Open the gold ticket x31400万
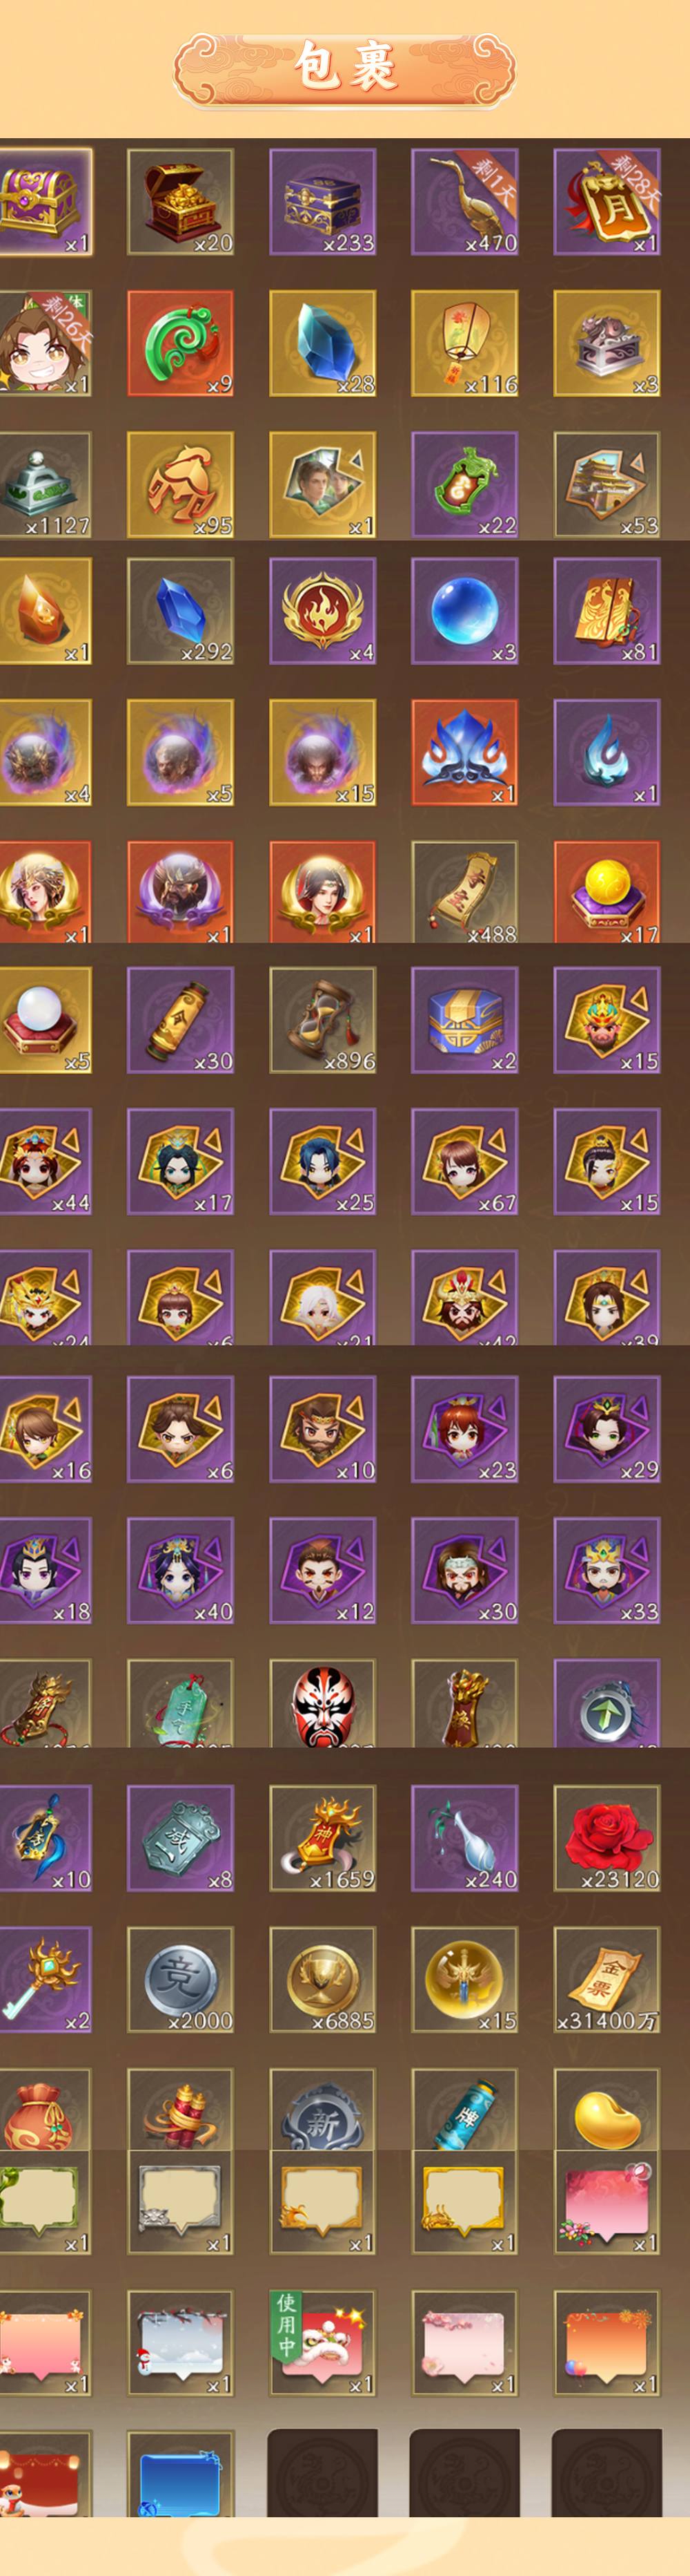 coord(607,1980)
